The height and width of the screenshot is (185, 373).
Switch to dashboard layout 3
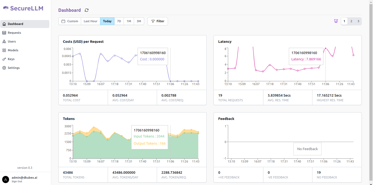point(358,21)
